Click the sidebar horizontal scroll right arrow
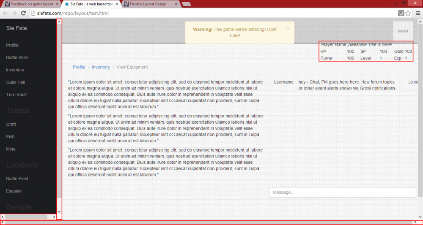 click(54, 217)
